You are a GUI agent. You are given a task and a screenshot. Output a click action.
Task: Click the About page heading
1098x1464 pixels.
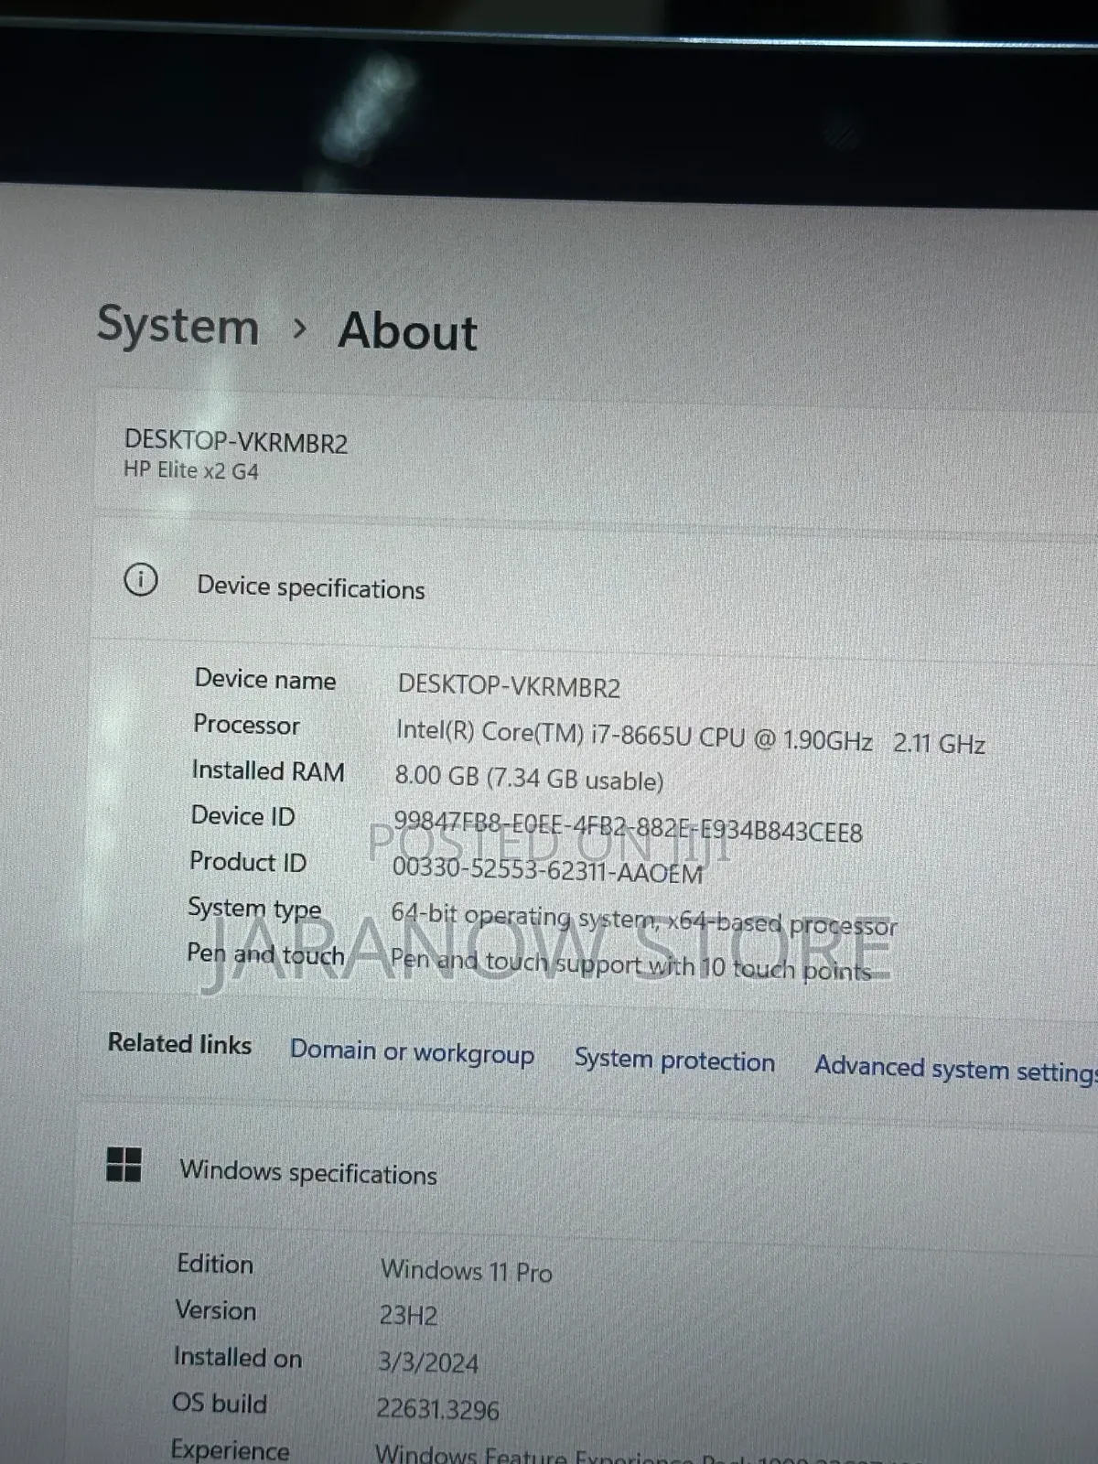[x=408, y=331]
